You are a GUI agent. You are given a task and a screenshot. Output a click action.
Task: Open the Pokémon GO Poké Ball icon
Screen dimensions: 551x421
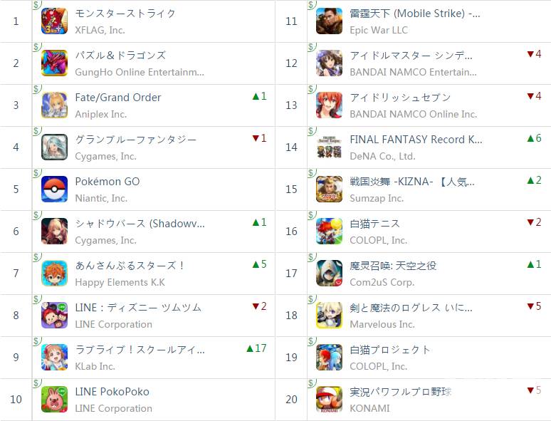tap(55, 189)
